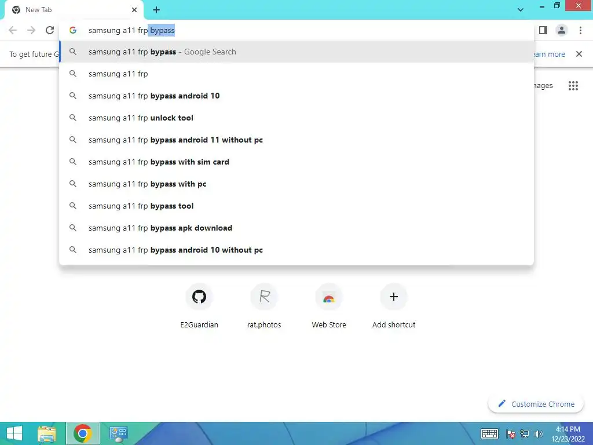Open the rat.photos shortcut

point(264,306)
